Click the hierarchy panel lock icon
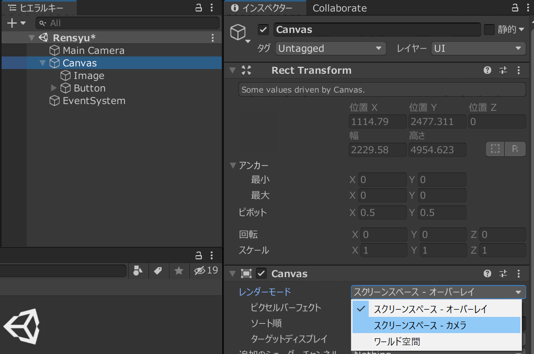This screenshot has width=534, height=354. coord(198,8)
